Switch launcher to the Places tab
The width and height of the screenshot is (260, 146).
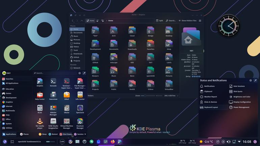pyautogui.click(x=24, y=134)
